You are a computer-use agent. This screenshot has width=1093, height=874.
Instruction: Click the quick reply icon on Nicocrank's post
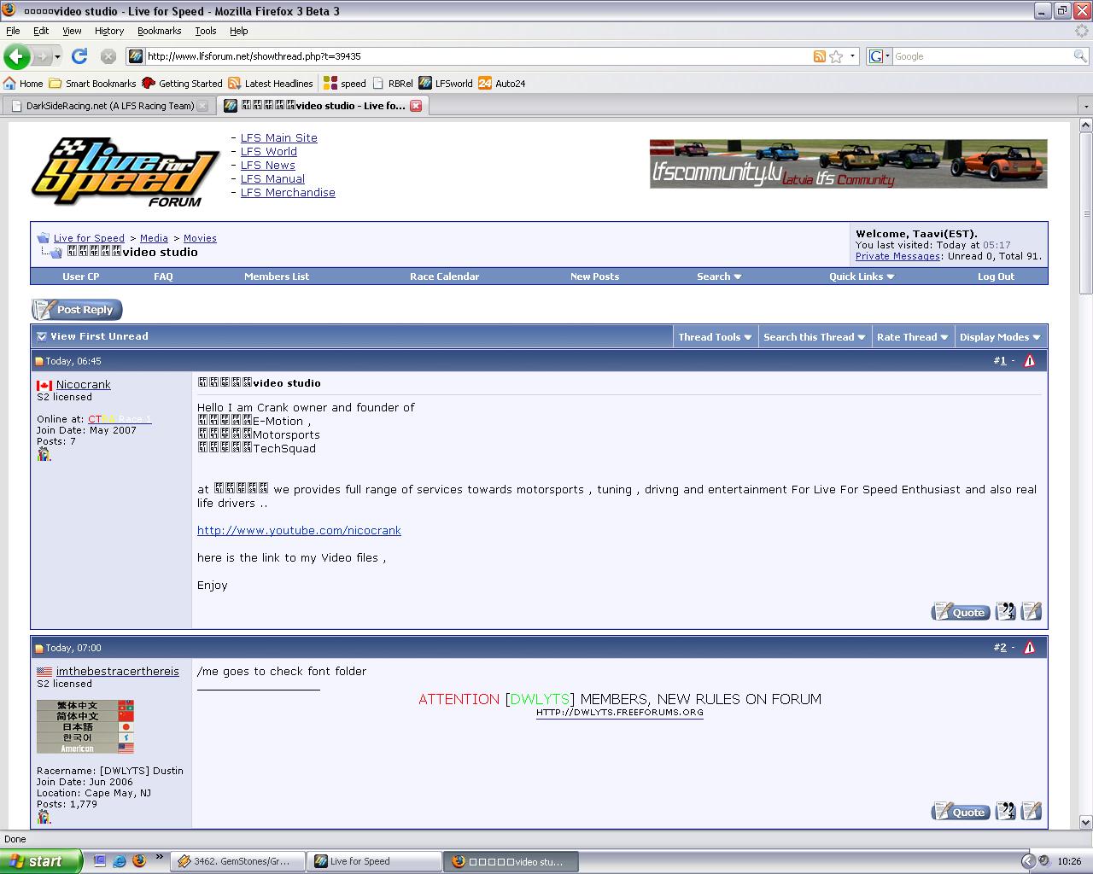click(x=1032, y=611)
